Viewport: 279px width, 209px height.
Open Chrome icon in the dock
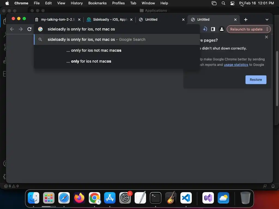tap(95, 198)
